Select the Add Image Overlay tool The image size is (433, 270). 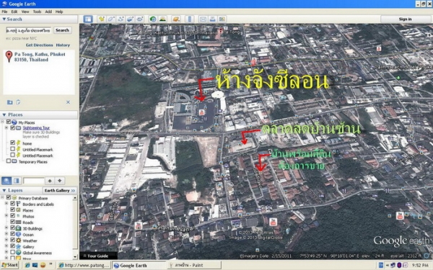[130, 19]
